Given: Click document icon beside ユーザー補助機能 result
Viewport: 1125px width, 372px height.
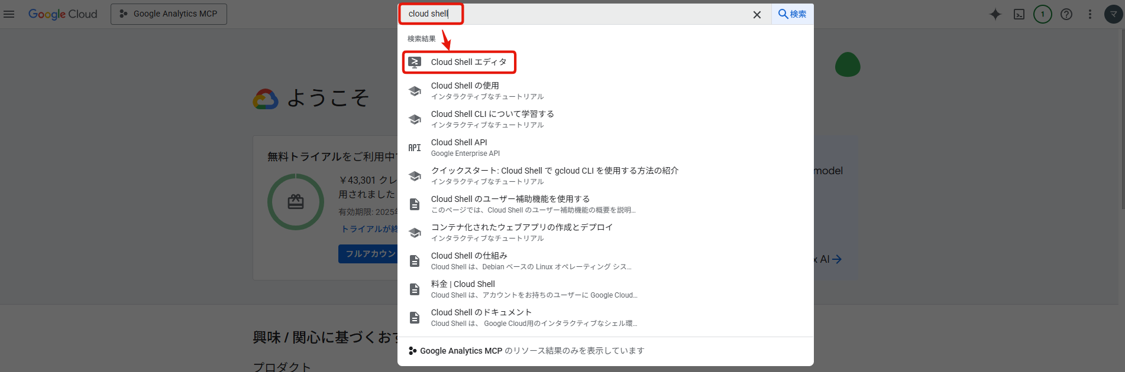Looking at the screenshot, I should click(x=415, y=204).
